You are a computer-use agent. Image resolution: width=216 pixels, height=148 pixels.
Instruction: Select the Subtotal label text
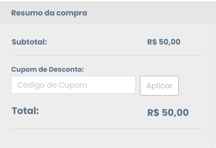pos(29,42)
